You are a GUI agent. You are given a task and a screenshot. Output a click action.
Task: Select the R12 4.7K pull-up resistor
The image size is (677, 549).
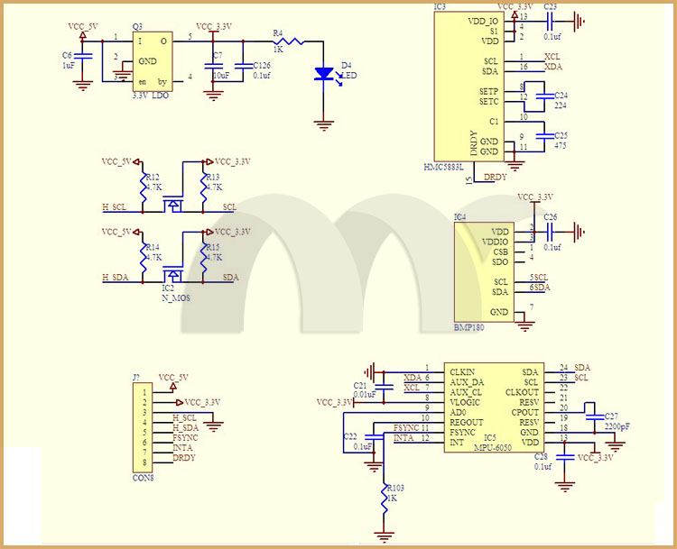click(143, 188)
